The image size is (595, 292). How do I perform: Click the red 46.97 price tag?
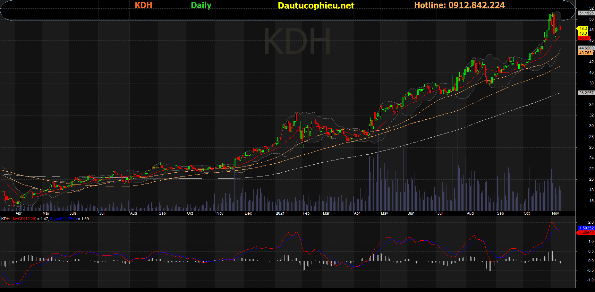point(584,38)
